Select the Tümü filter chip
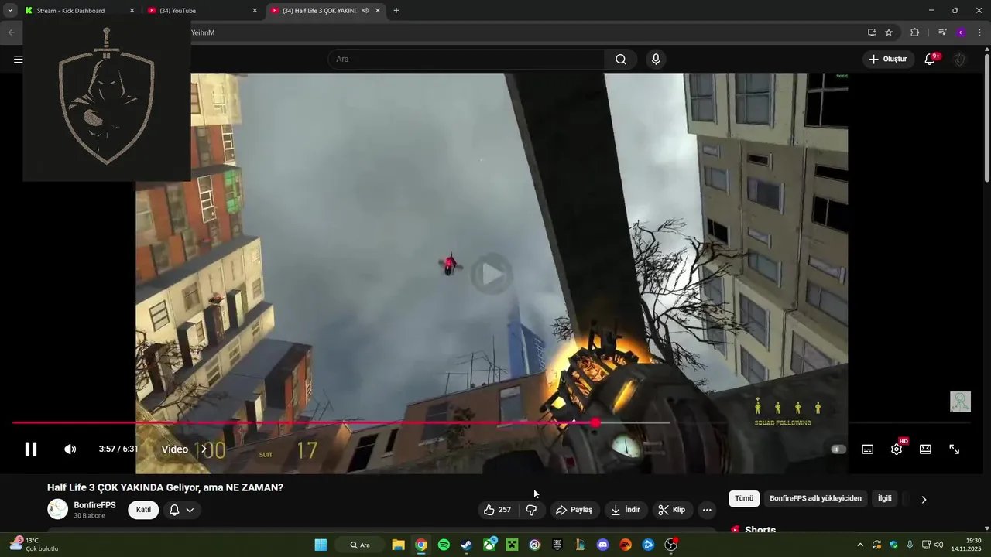 click(x=744, y=499)
